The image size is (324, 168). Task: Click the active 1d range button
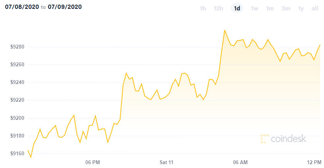(237, 8)
